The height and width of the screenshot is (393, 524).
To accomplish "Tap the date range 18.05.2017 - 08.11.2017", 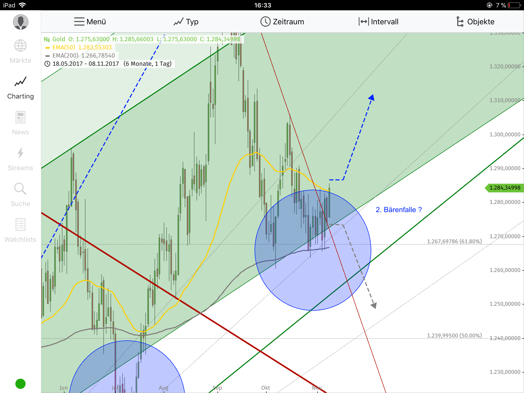I will [85, 64].
